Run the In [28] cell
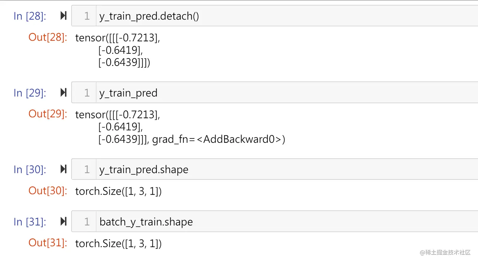The height and width of the screenshot is (263, 478). pos(64,15)
